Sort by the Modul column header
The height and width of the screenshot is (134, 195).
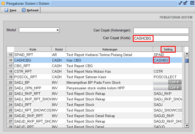click(x=59, y=49)
